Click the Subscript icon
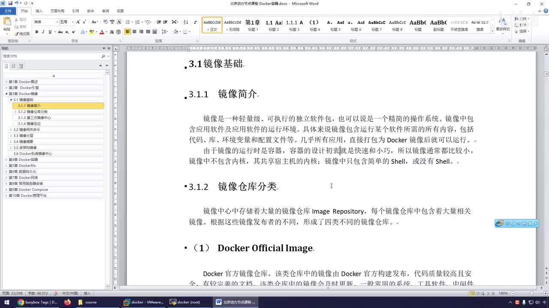This screenshot has height=308, width=549. (67, 32)
